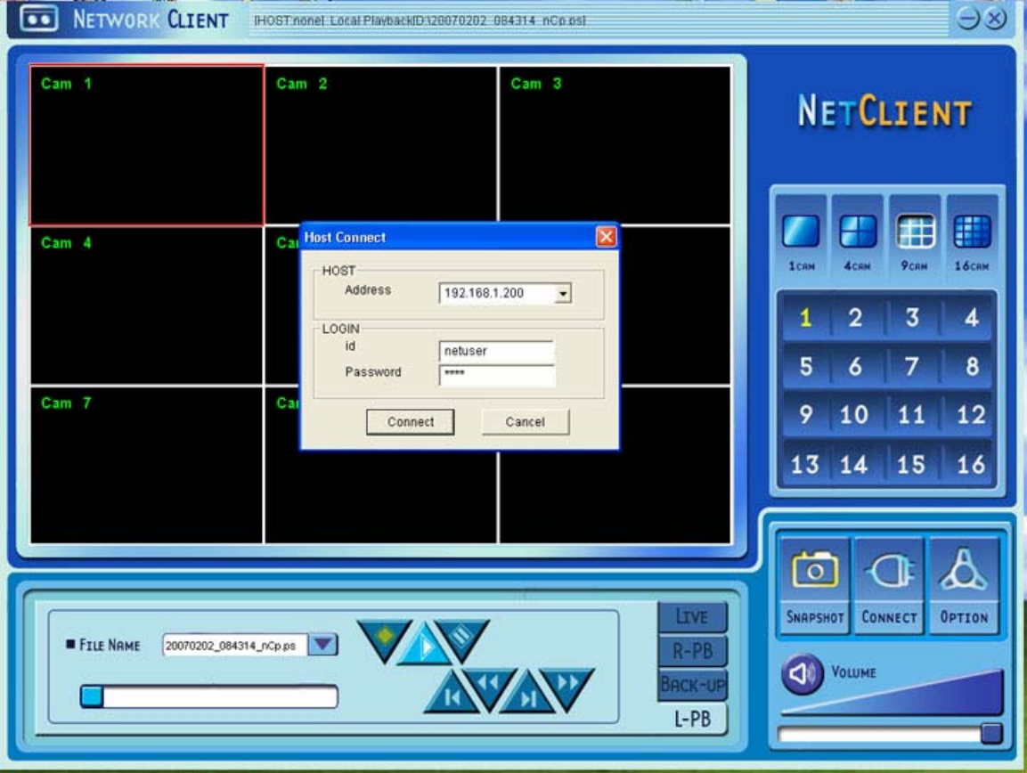Switch to the Live mode tab
Screen dimensions: 1027x773
pos(692,616)
